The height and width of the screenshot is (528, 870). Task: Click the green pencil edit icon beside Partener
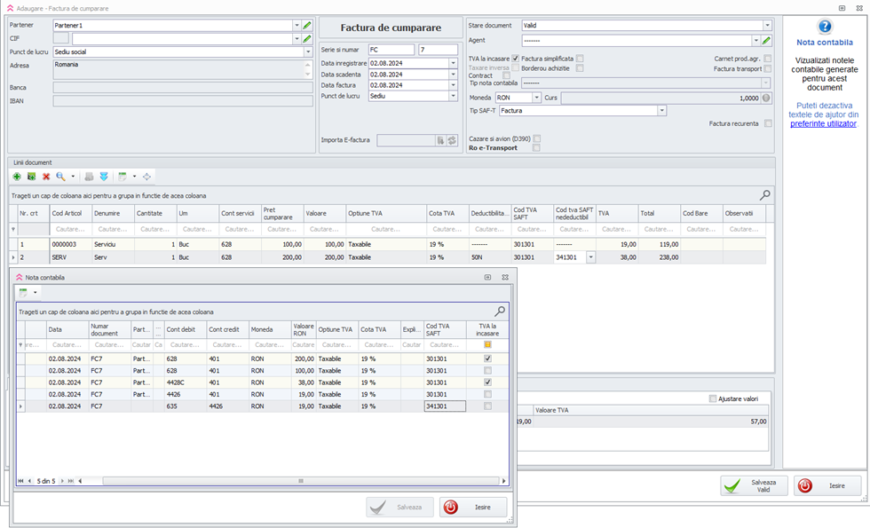(307, 26)
